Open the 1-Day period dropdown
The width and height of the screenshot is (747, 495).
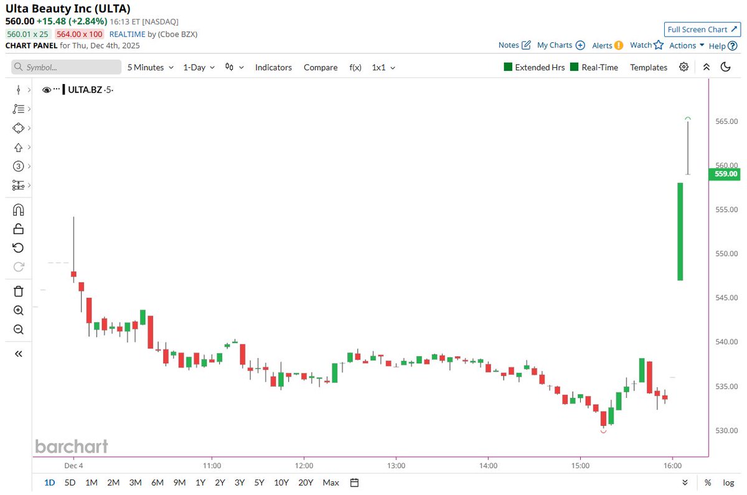click(x=199, y=67)
